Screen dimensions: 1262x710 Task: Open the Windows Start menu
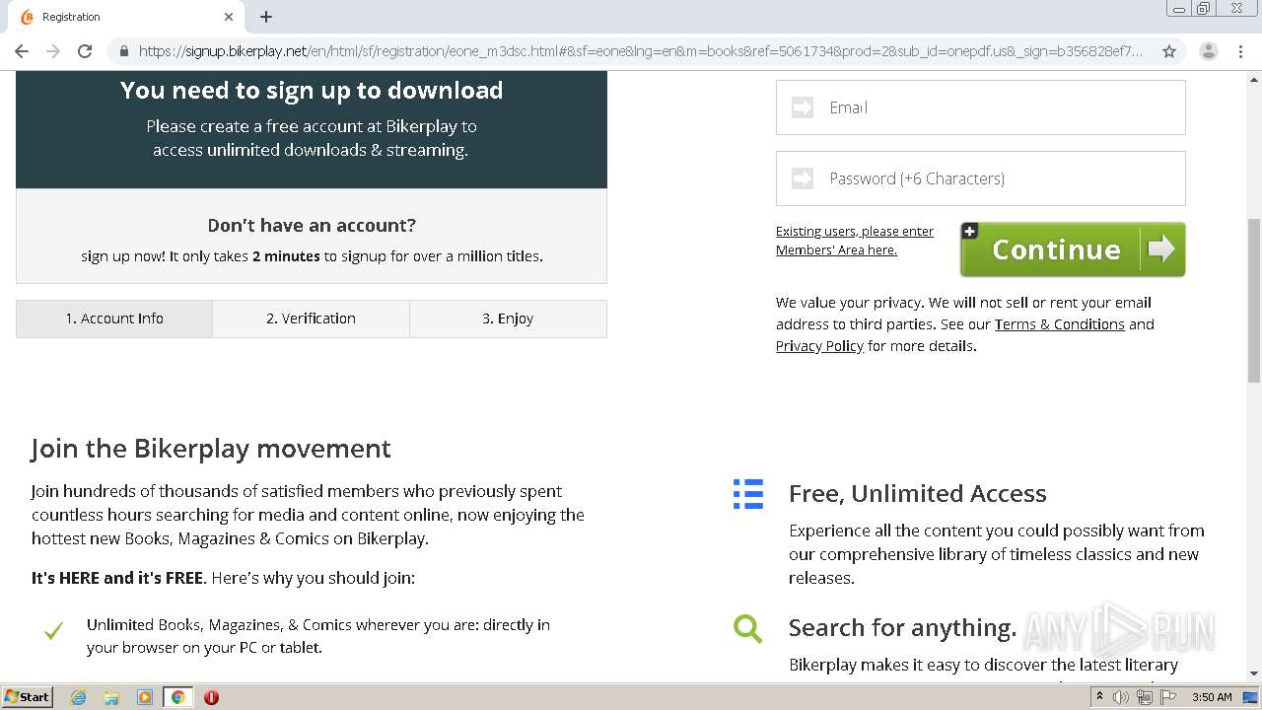pyautogui.click(x=28, y=696)
